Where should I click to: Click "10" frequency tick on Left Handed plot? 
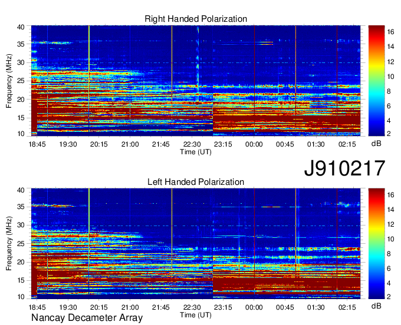pyautogui.click(x=21, y=297)
